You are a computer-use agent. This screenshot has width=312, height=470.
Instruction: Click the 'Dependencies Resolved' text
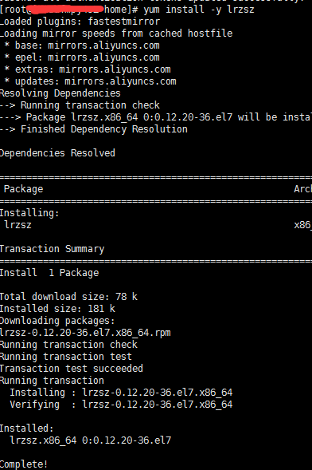point(57,153)
